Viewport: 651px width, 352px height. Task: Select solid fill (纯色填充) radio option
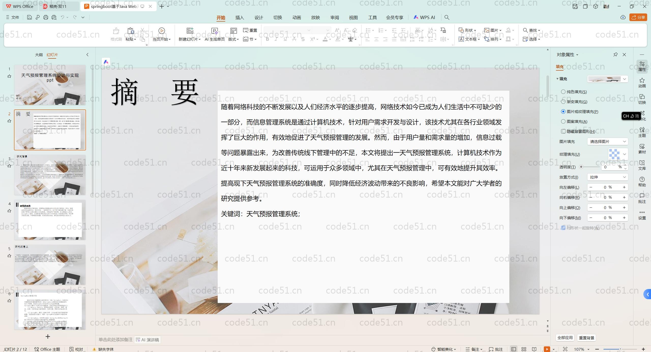[x=563, y=92]
